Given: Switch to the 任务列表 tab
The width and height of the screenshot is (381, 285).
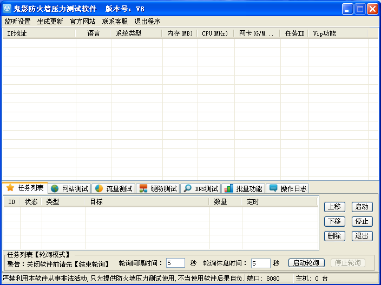Looking at the screenshot, I should pos(25,188).
